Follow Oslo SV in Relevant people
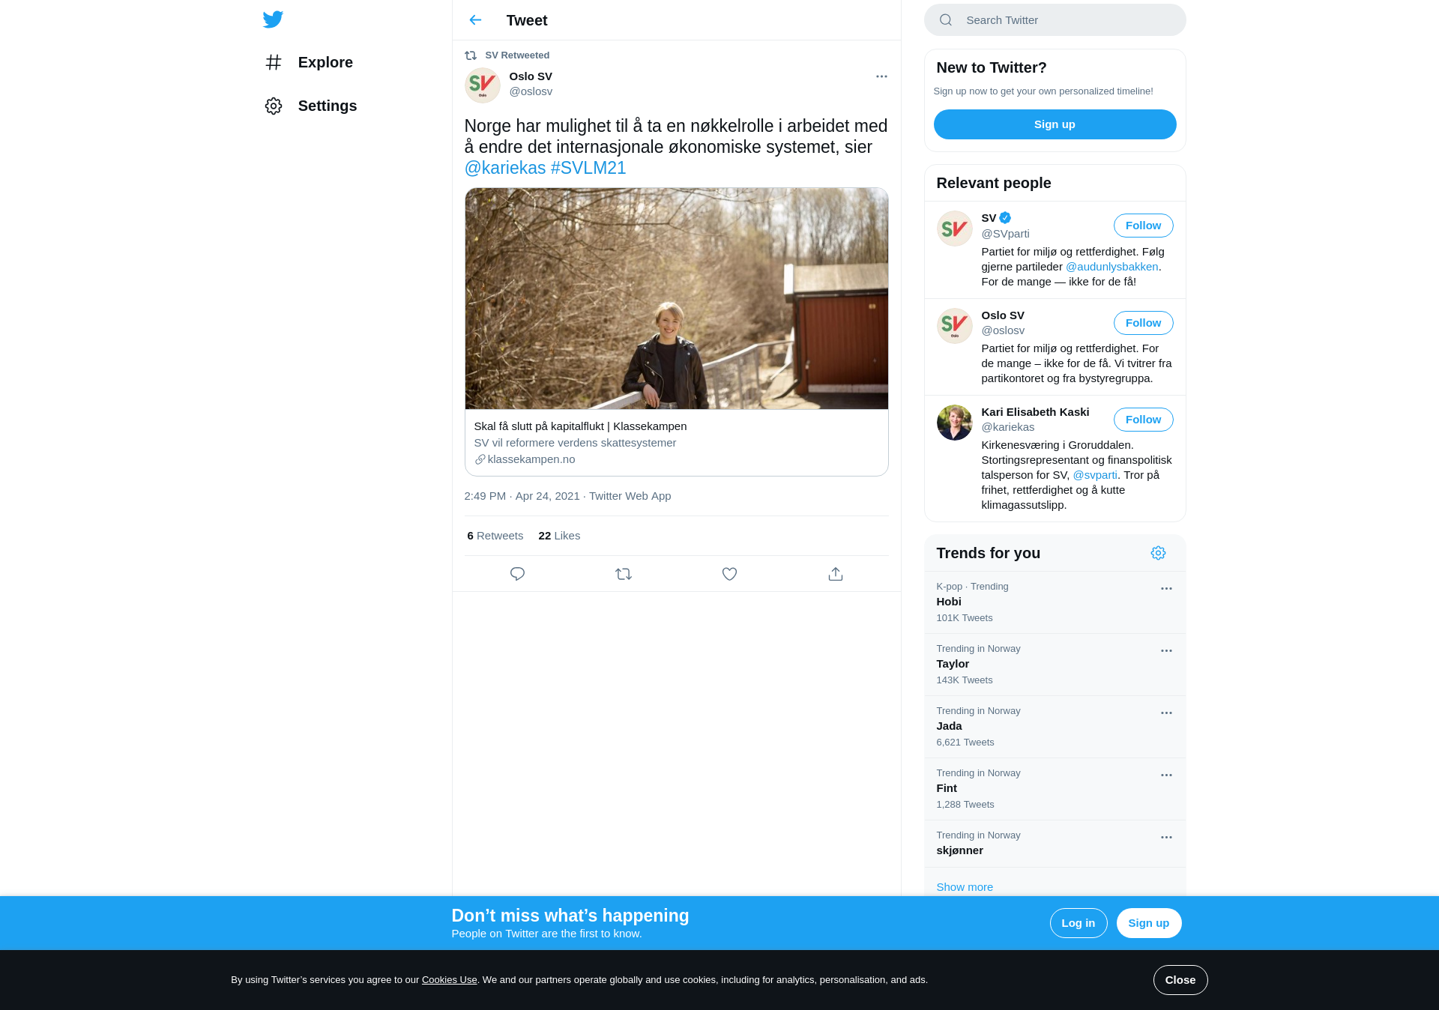Image resolution: width=1439 pixels, height=1010 pixels. tap(1143, 323)
